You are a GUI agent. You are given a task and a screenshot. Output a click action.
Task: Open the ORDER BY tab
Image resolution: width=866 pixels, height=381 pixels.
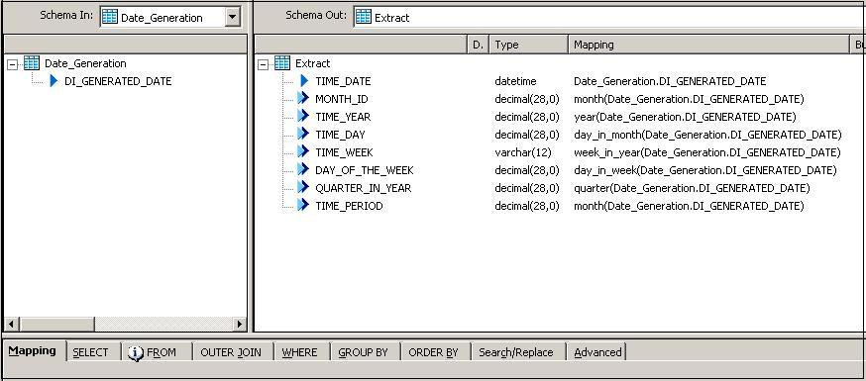[434, 352]
